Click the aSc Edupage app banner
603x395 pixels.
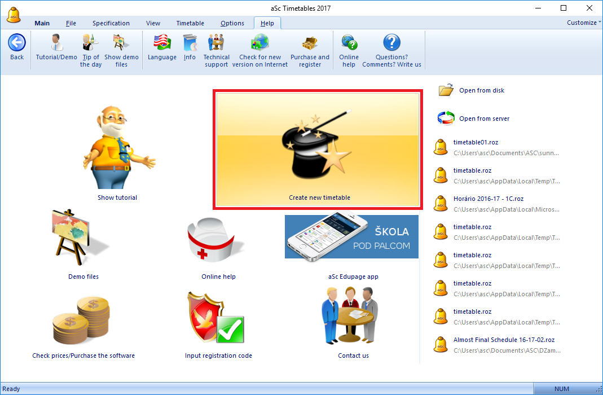351,236
